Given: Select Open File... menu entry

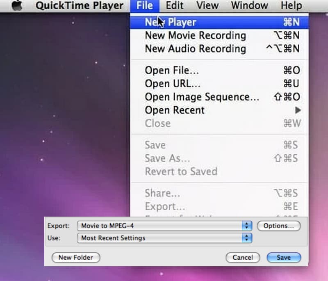Looking at the screenshot, I should pyautogui.click(x=172, y=70).
